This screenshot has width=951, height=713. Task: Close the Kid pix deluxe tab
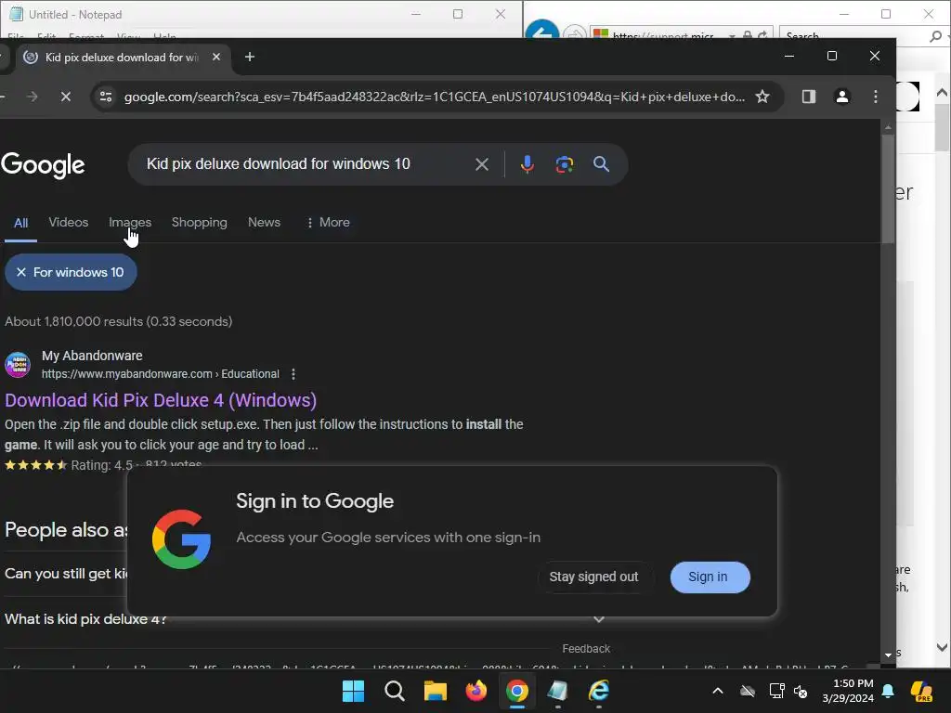click(215, 57)
